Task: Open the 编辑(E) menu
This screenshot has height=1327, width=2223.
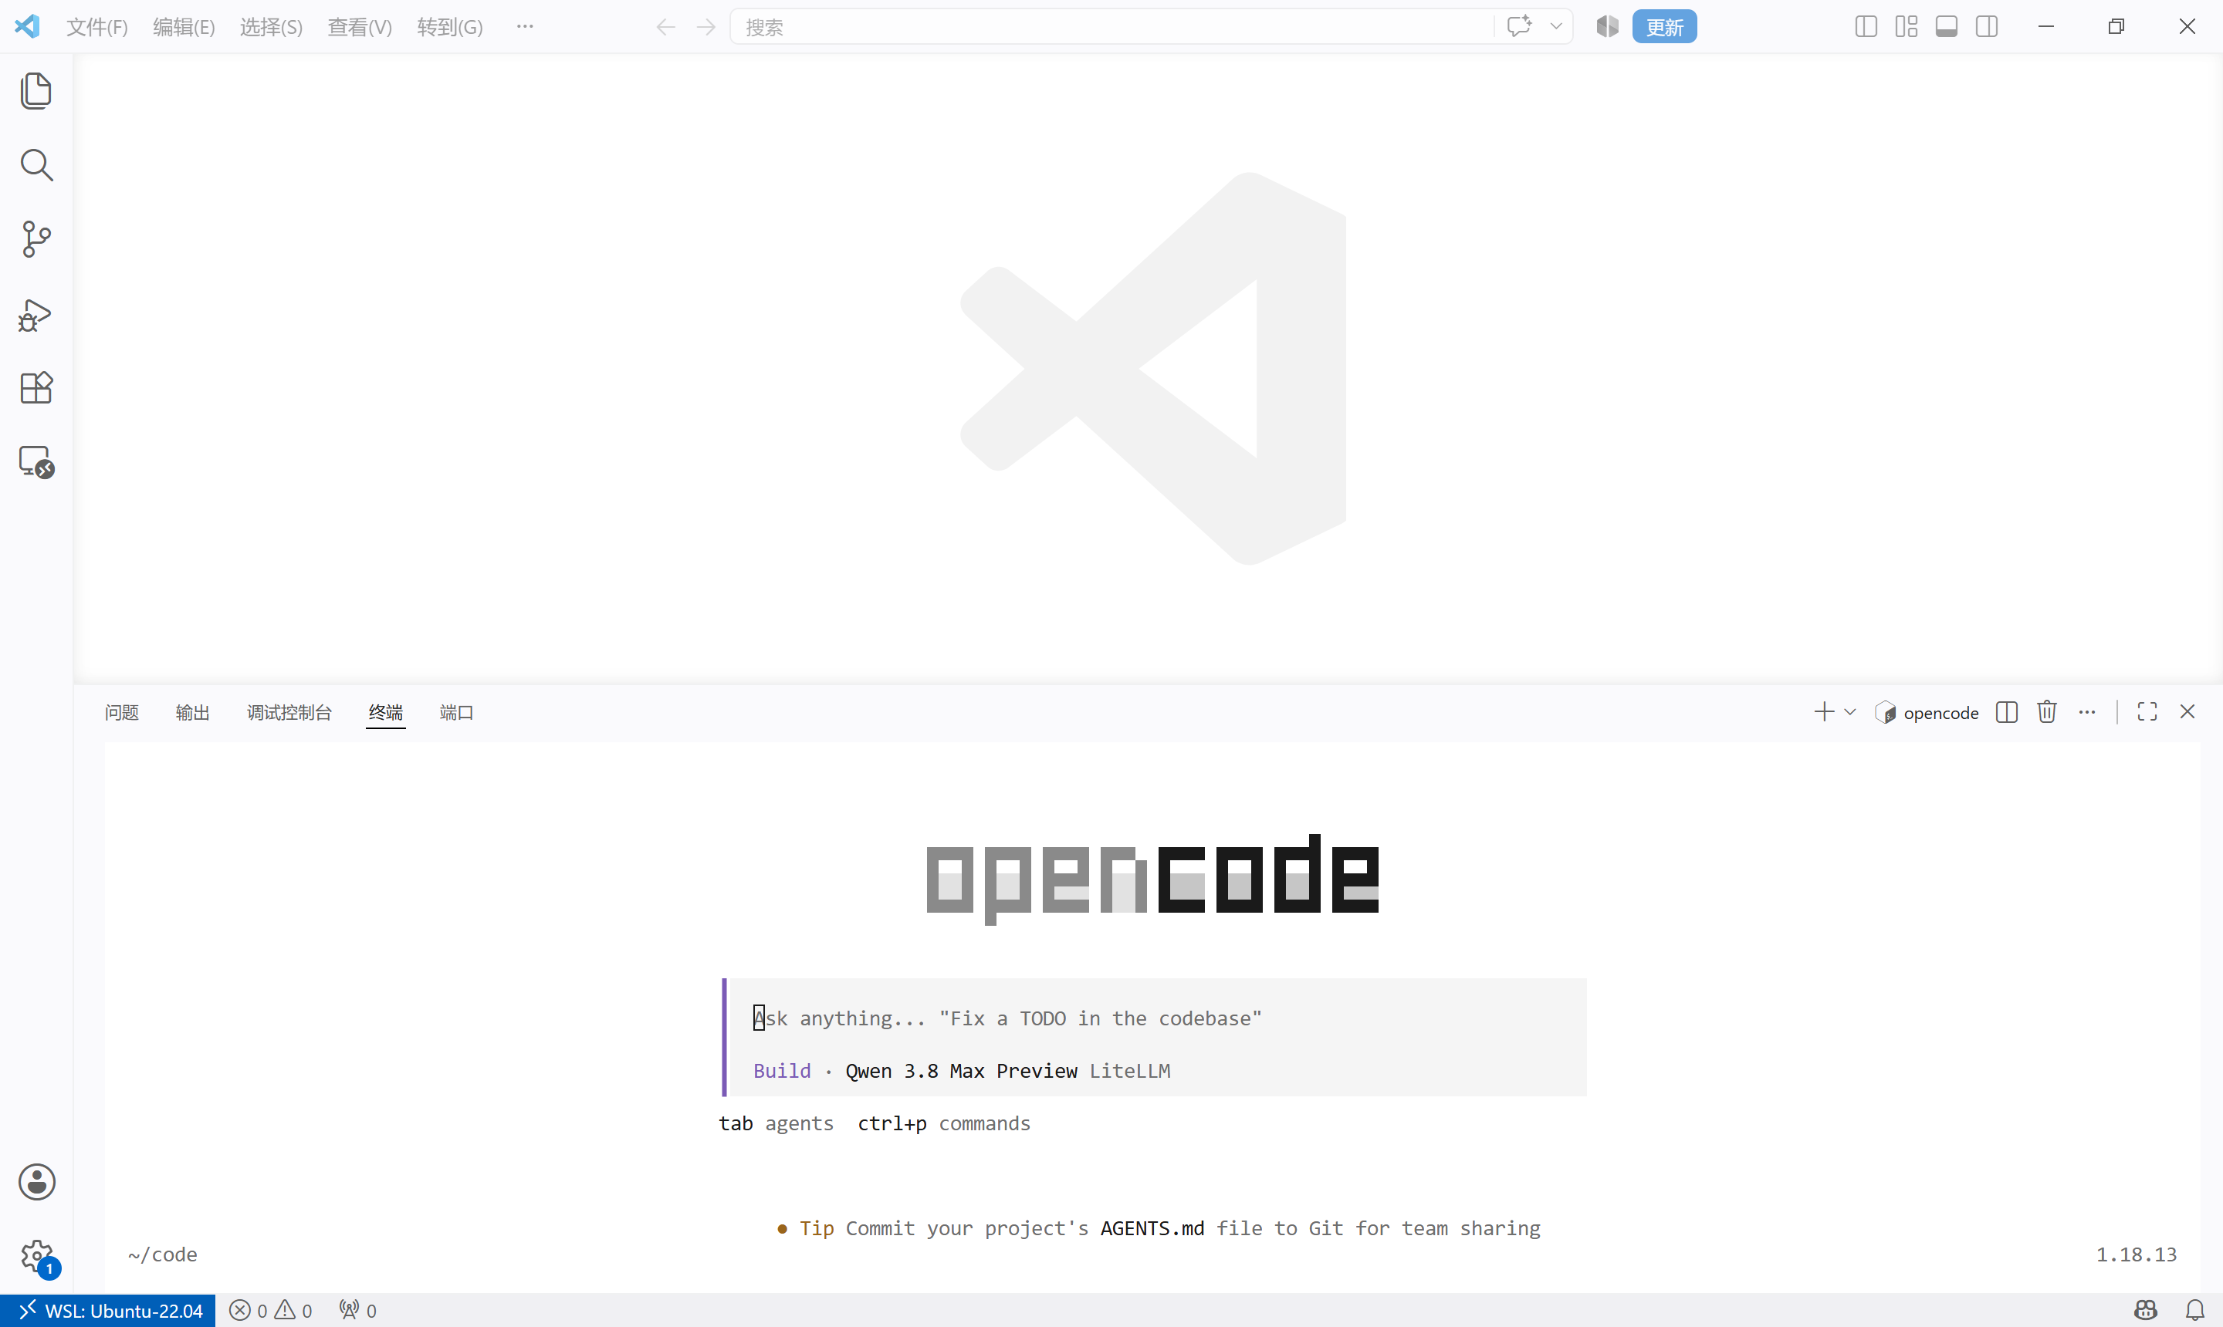Action: (184, 27)
